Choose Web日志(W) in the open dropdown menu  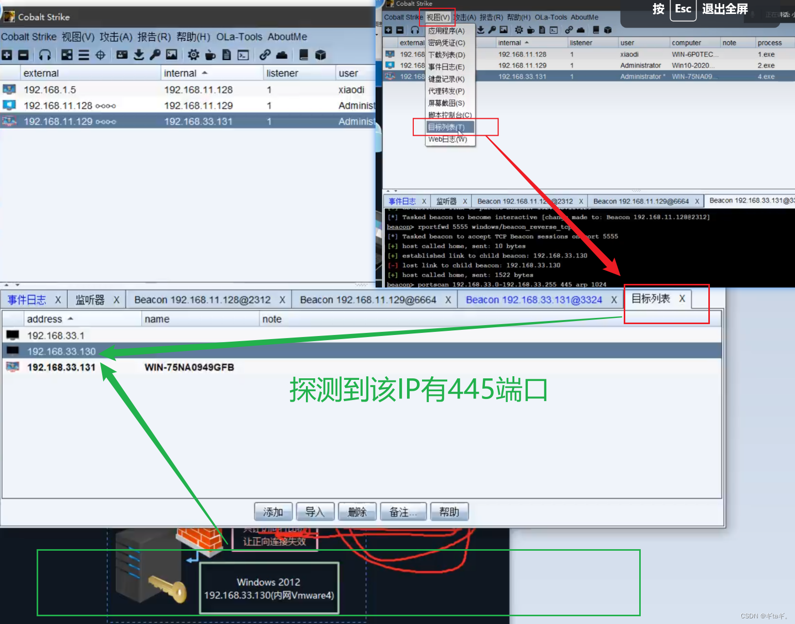(450, 139)
